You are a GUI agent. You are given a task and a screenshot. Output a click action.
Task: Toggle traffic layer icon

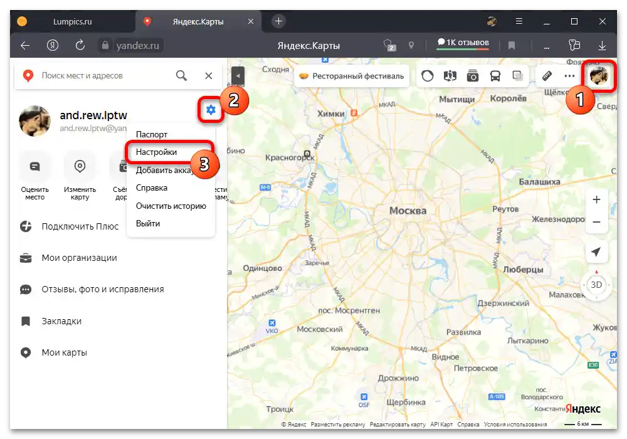pyautogui.click(x=428, y=75)
